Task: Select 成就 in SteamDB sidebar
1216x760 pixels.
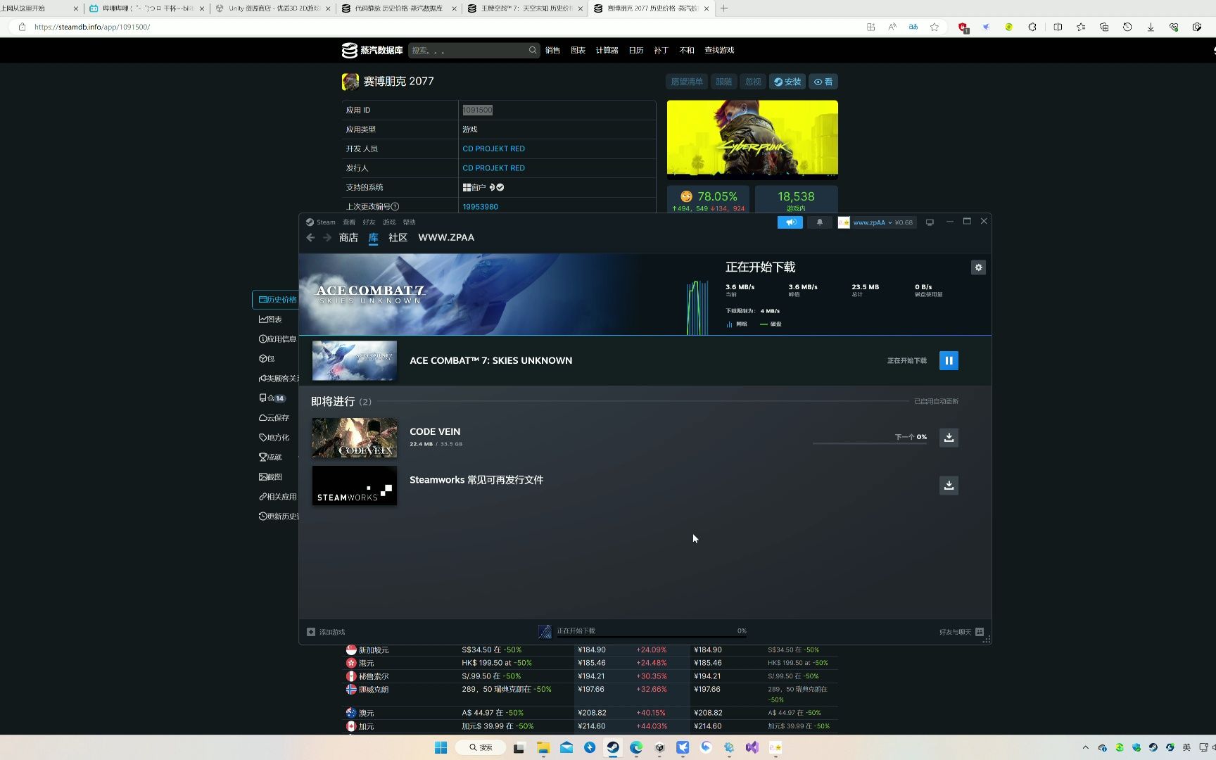Action: pyautogui.click(x=270, y=457)
